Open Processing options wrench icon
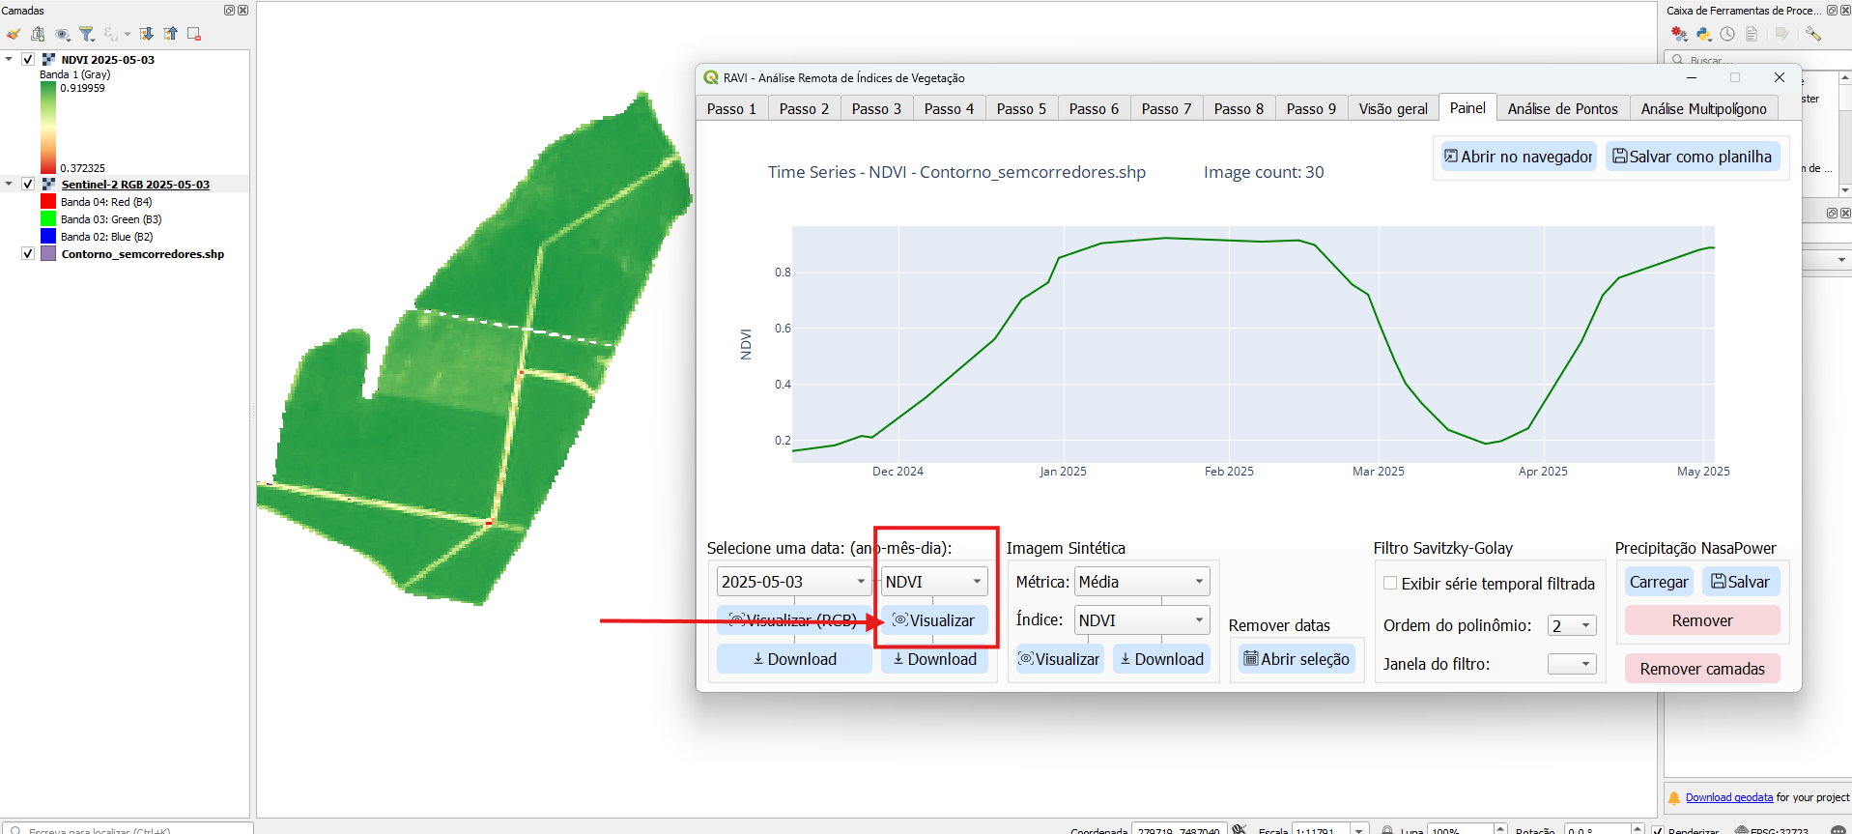 1812,34
